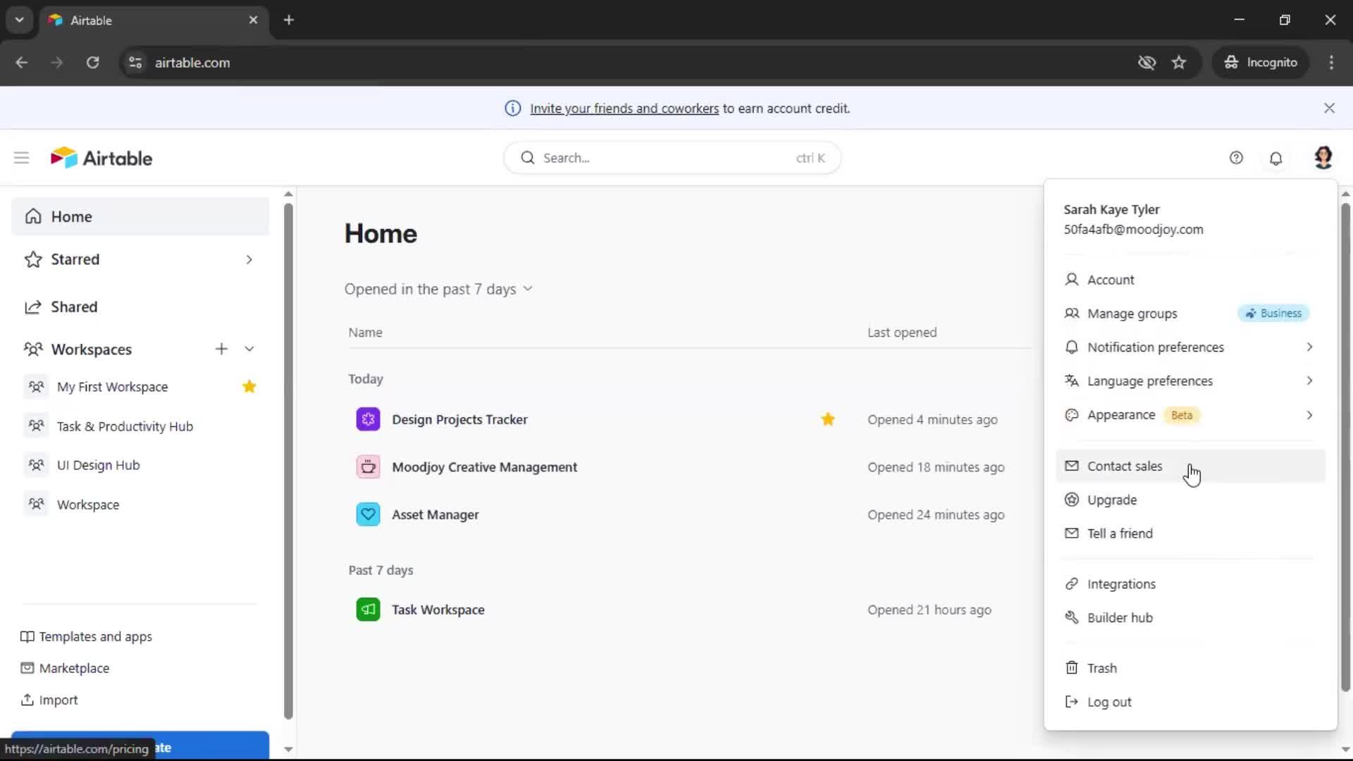Image resolution: width=1353 pixels, height=761 pixels.
Task: Open Trash from profile menu
Action: [x=1190, y=668]
